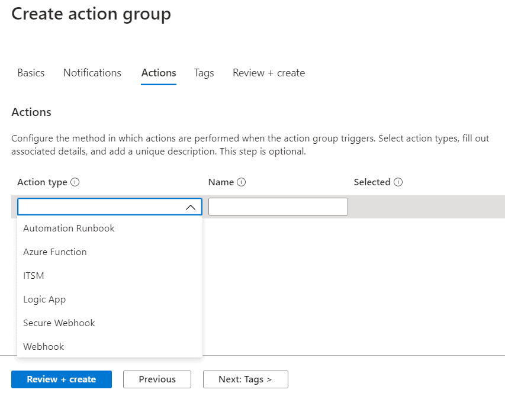This screenshot has width=505, height=396.
Task: Click the Action type info icon
Action: tap(75, 182)
